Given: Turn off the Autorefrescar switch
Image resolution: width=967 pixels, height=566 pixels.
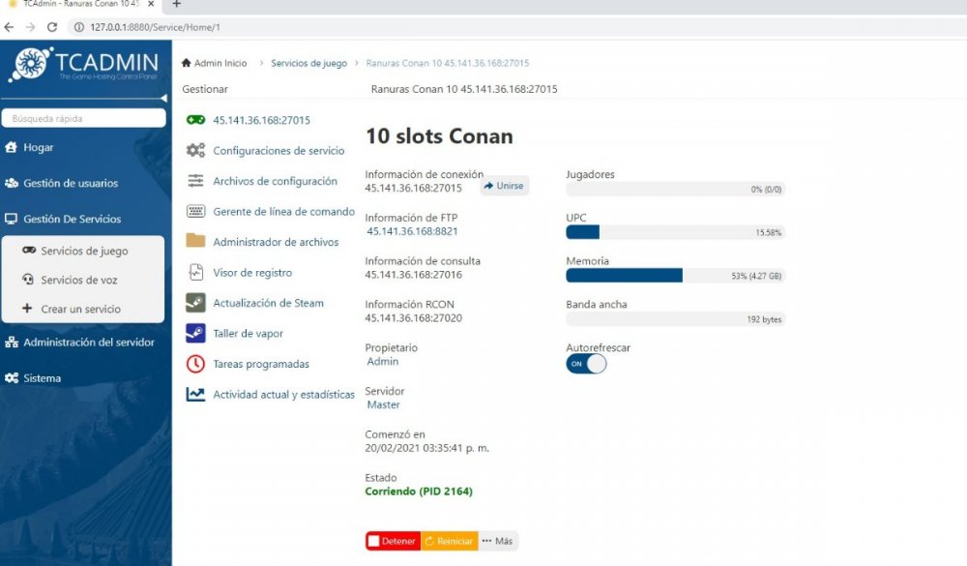Looking at the screenshot, I should [x=586, y=364].
